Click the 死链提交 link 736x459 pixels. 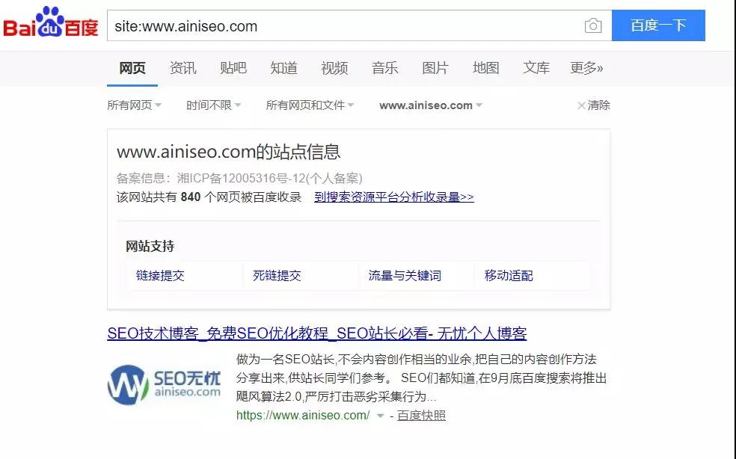(x=277, y=276)
